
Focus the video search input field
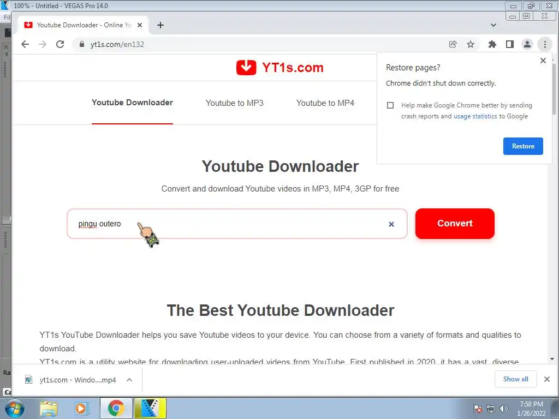tap(237, 224)
